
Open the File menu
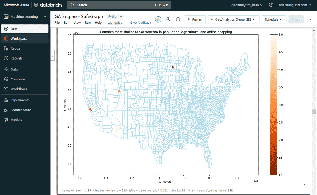pos(57,23)
